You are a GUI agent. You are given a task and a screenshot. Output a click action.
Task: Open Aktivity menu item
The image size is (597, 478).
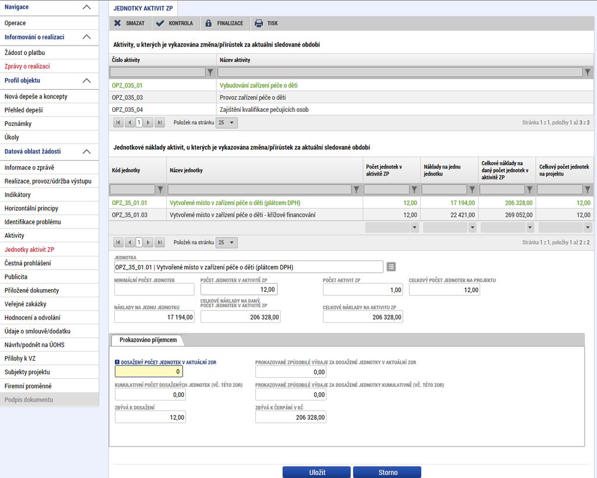[49, 236]
